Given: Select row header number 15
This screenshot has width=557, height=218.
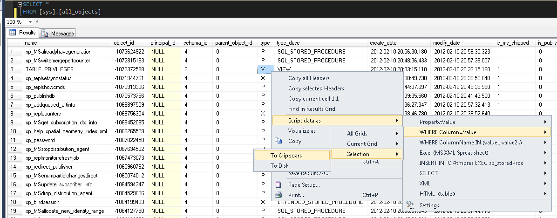Looking at the screenshot, I should (15, 176).
